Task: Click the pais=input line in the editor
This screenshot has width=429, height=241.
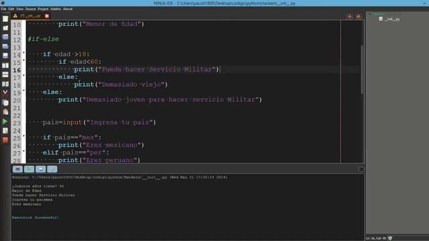Action: point(99,123)
